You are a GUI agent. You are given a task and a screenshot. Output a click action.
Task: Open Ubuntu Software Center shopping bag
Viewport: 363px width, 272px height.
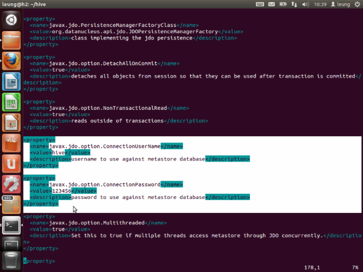[x=11, y=143]
